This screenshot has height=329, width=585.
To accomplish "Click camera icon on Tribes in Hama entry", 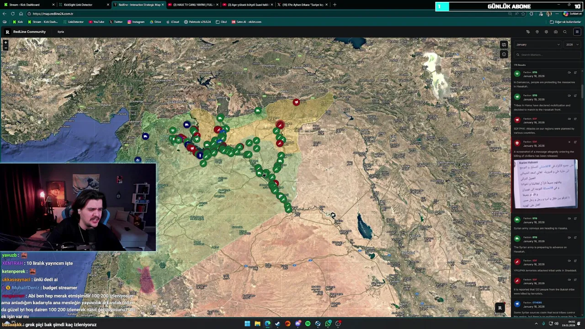I will tap(569, 96).
